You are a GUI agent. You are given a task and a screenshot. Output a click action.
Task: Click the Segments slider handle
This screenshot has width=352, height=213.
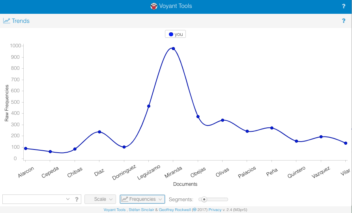(204, 199)
